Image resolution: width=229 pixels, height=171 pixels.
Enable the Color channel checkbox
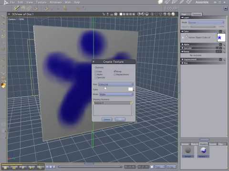click(96, 71)
